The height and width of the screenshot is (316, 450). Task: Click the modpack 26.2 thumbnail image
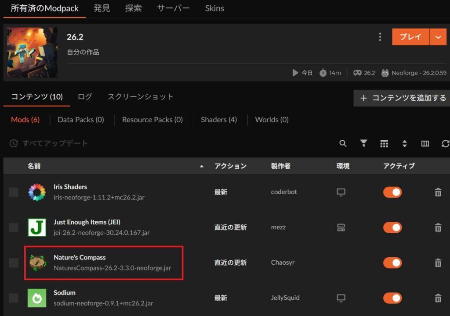(x=32, y=53)
